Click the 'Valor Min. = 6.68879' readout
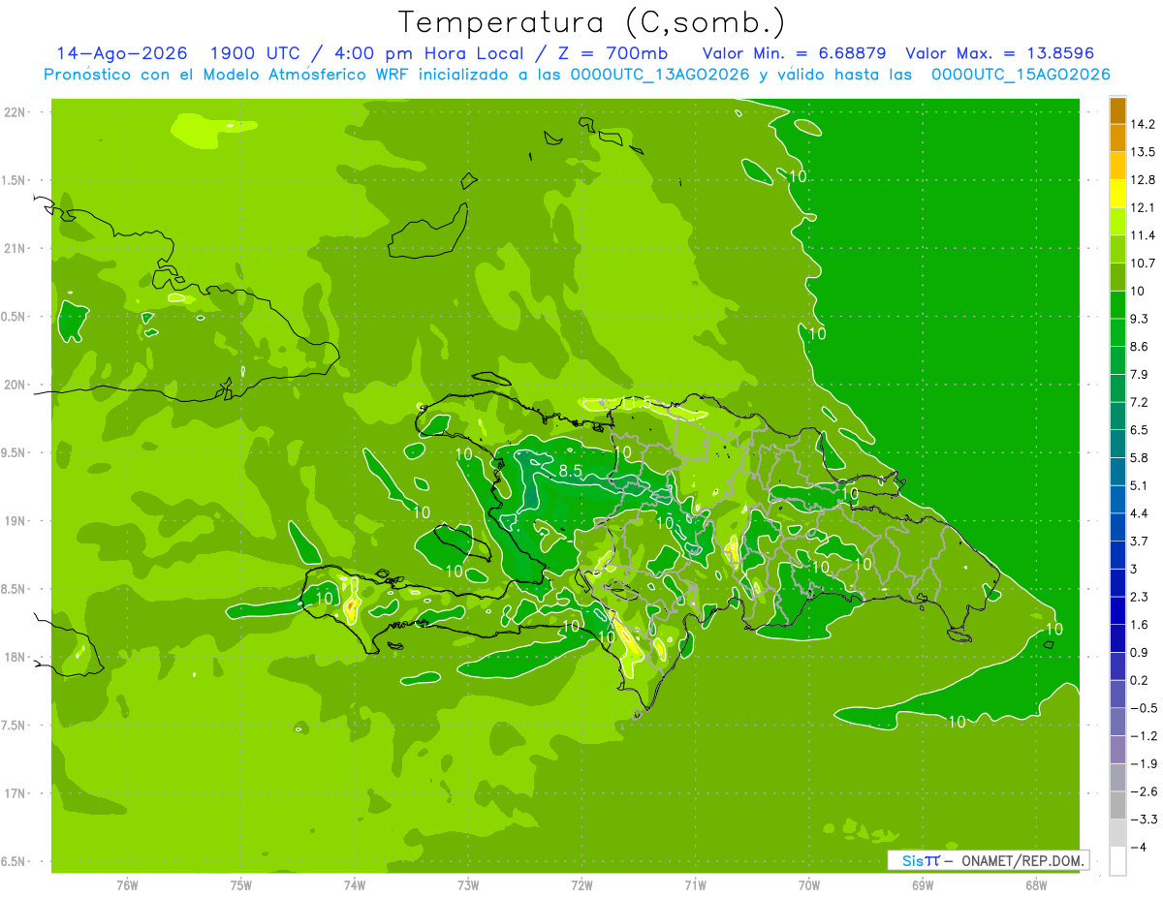This screenshot has height=898, width=1163. point(794,53)
